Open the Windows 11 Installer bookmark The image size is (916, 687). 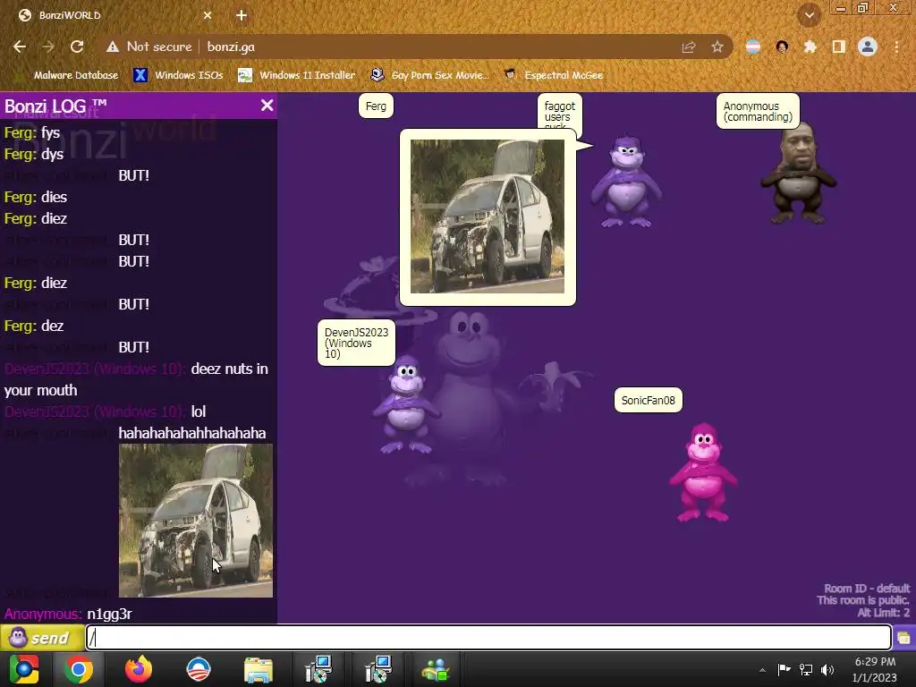pyautogui.click(x=297, y=75)
